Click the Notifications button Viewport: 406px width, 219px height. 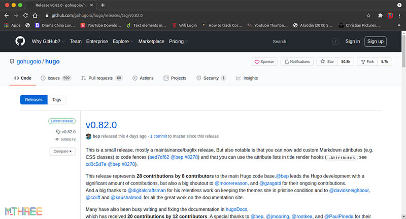[x=297, y=62]
